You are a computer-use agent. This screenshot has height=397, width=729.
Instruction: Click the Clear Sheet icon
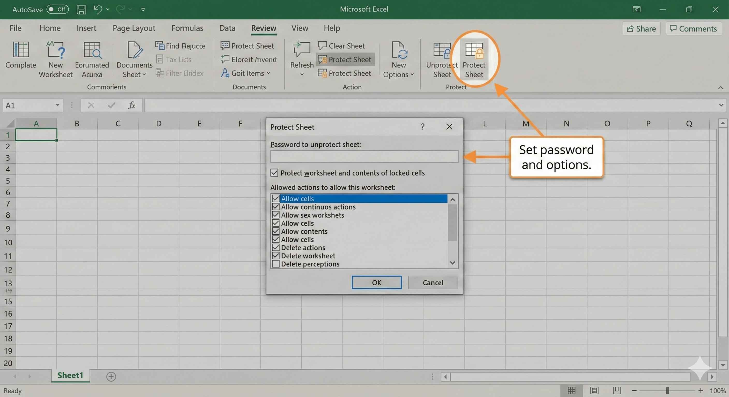[322, 45]
